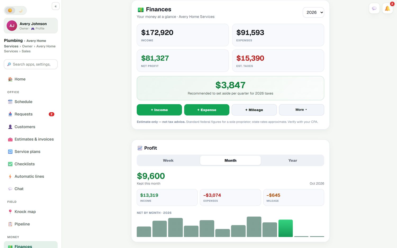Click the Owner breadcrumb link
Viewport: 397px width, 248px height.
tap(27, 46)
